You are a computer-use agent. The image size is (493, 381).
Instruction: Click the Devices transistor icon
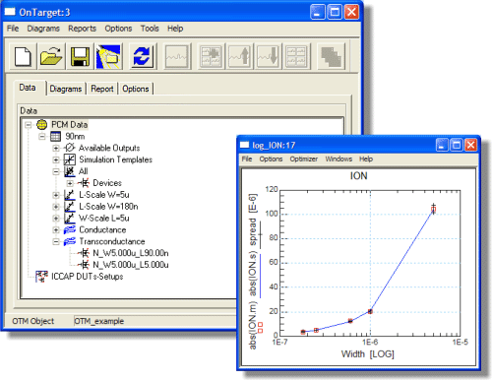click(84, 183)
